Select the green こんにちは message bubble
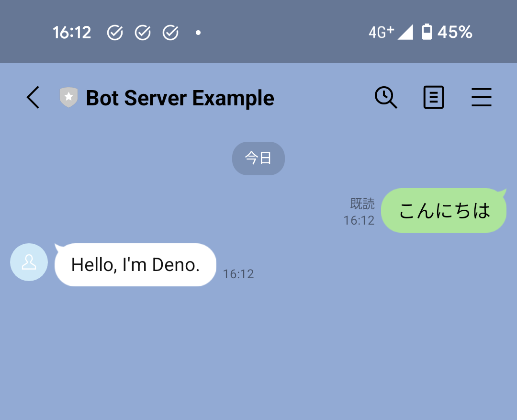Screen dimensions: 517x420 click(x=443, y=210)
